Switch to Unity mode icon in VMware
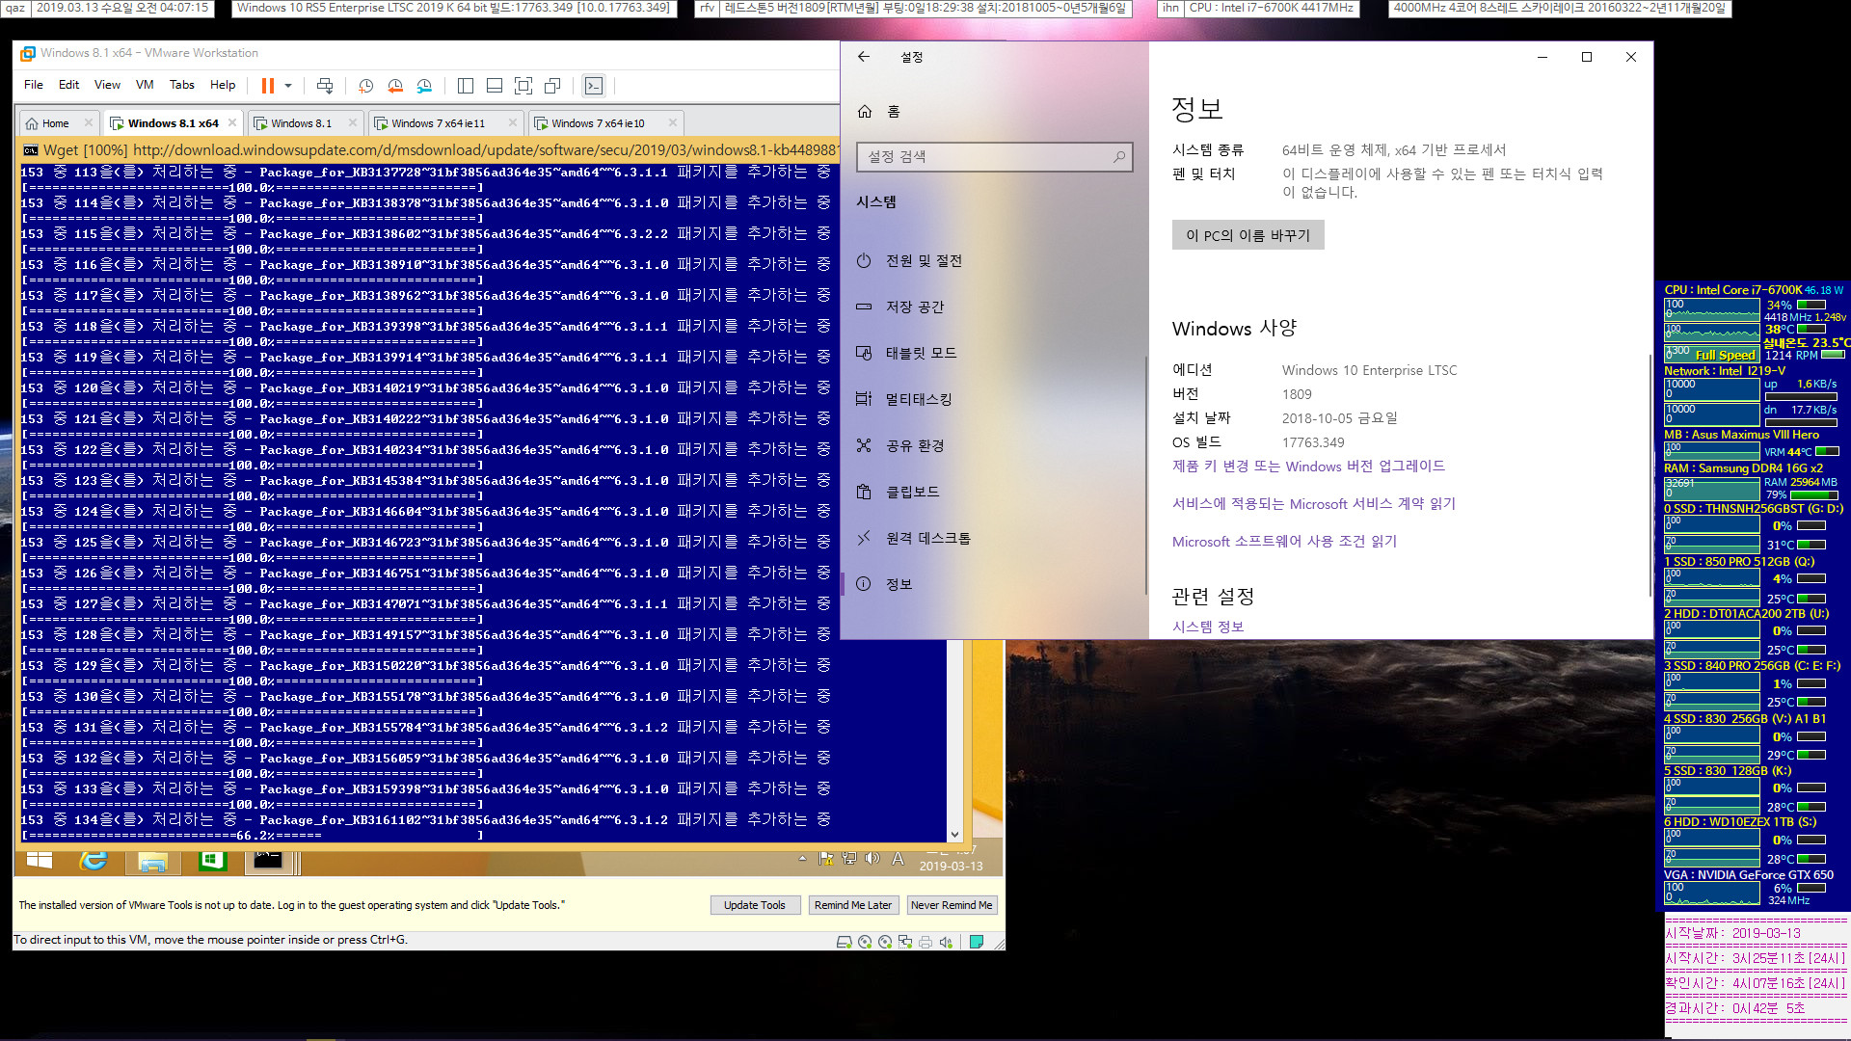The image size is (1851, 1041). pyautogui.click(x=552, y=86)
